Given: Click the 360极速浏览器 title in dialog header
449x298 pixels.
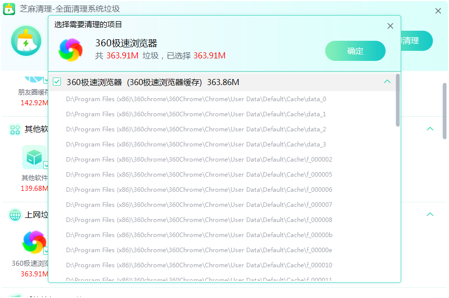Looking at the screenshot, I should 126,43.
